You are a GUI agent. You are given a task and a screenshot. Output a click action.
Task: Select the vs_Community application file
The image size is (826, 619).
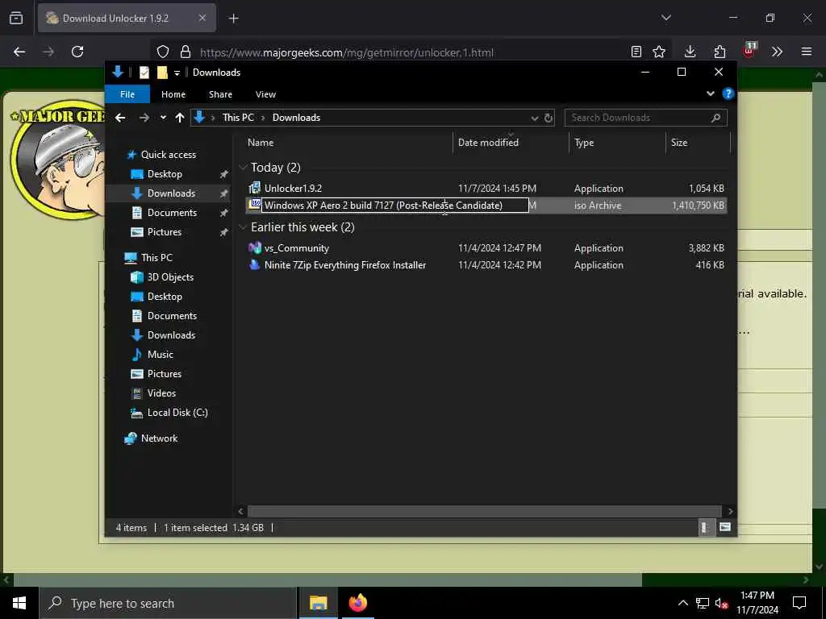486,248
